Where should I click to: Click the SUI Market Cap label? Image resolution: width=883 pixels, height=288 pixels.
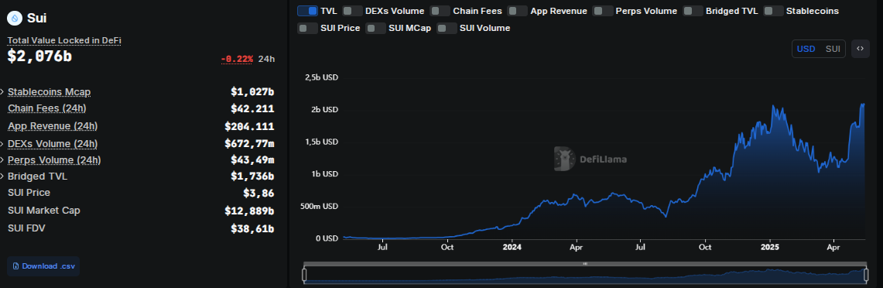point(44,211)
